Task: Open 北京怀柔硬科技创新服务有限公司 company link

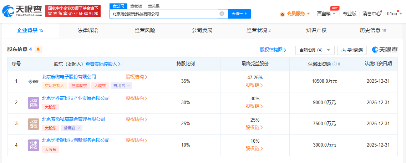Action: [76, 141]
